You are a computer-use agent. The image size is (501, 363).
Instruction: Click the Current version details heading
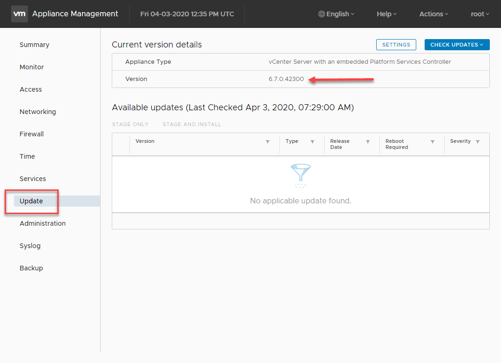(x=157, y=45)
